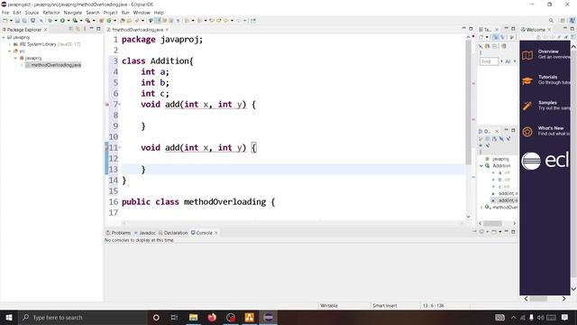This screenshot has height=325, width=577.
Task: Open the Tutorials link in Welcome
Action: click(547, 77)
